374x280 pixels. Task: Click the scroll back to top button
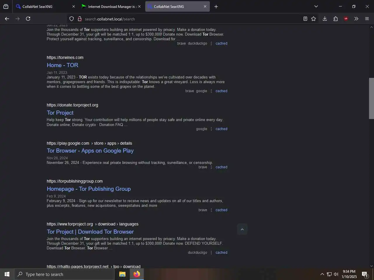tap(242, 230)
